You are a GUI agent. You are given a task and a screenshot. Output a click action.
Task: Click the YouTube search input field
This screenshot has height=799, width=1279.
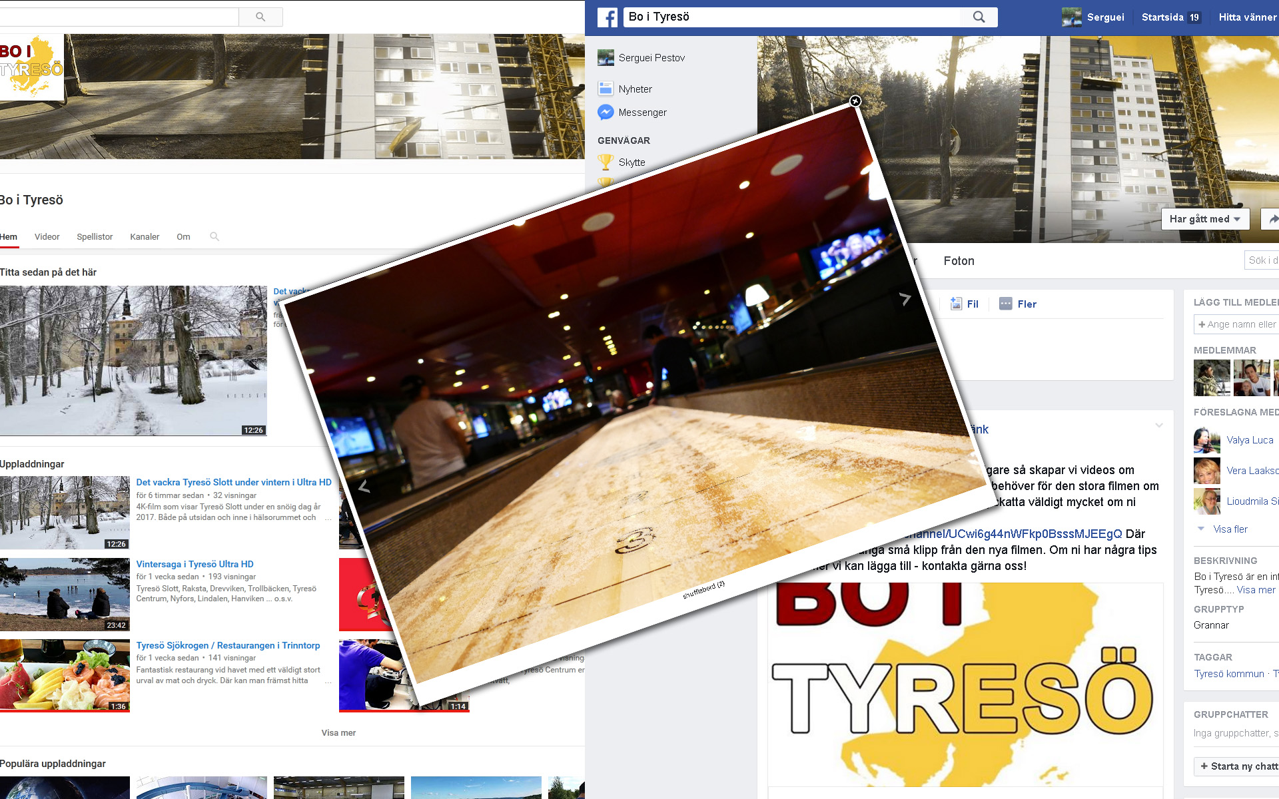(x=119, y=17)
